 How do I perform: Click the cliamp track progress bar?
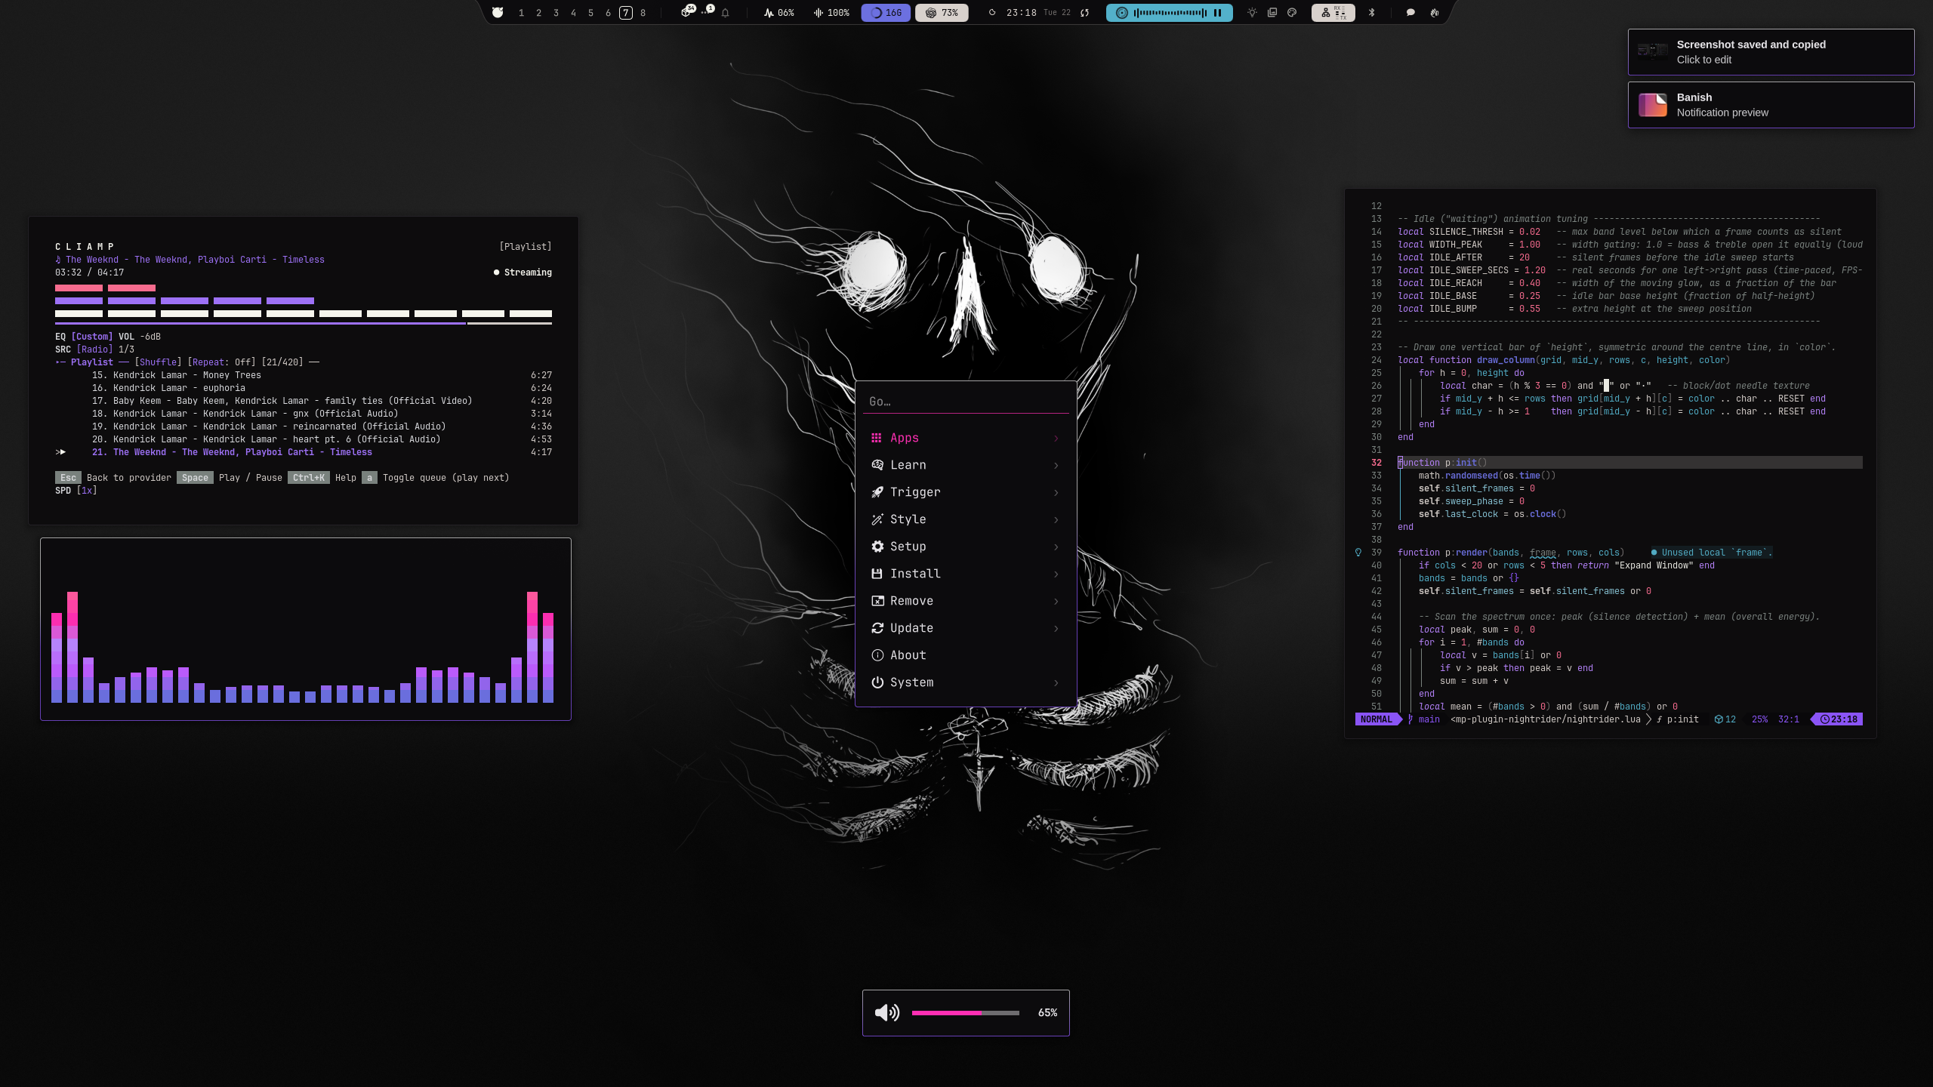click(304, 324)
